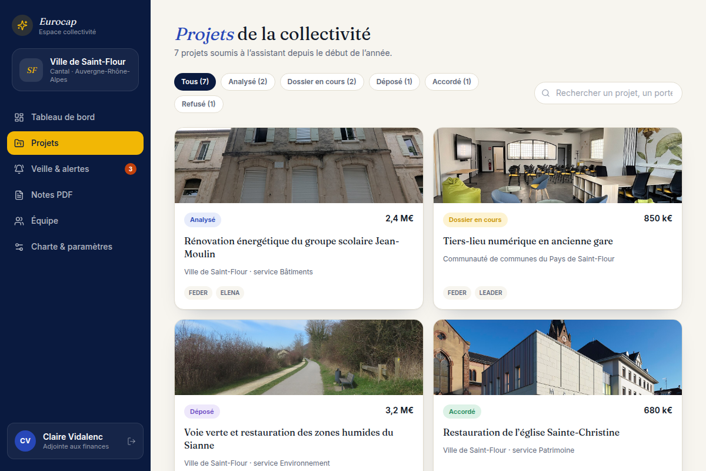The image size is (706, 471).
Task: Filter by Analysé (2)
Action: 248,82
